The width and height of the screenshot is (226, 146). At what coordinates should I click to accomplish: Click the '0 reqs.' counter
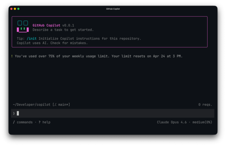click(205, 105)
